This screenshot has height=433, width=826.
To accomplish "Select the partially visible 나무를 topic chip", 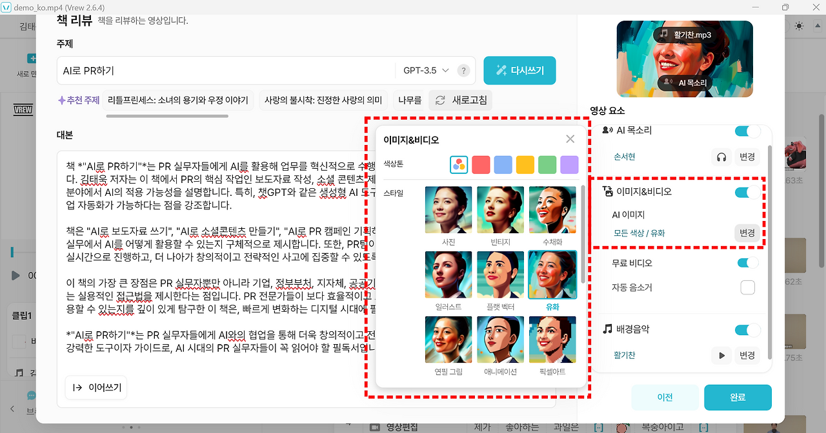I will (410, 101).
